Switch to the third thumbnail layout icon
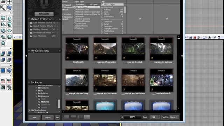Image resolution: width=224 pixels, height=126 pixels. [x=80, y=117]
